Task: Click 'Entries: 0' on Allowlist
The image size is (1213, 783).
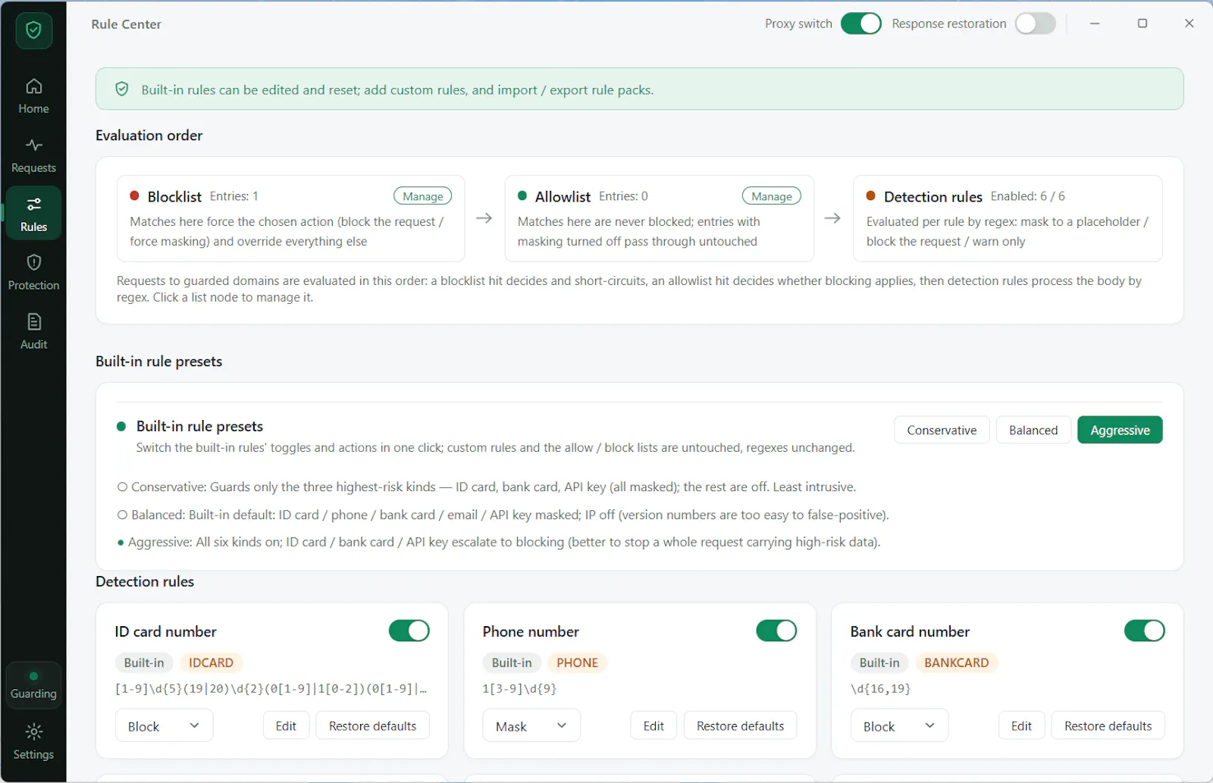Action: click(623, 196)
